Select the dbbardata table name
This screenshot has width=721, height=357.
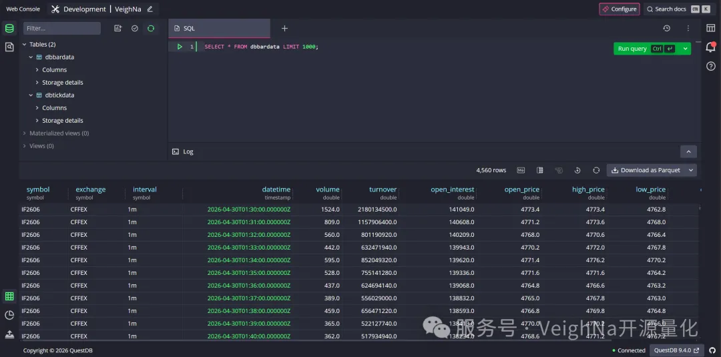point(59,57)
